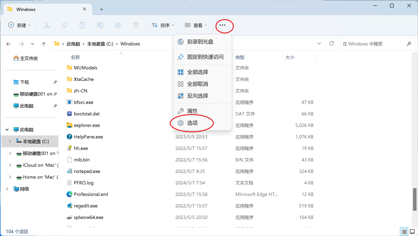Image resolution: width=418 pixels, height=236 pixels.
Task: Expand iCloud on 'Mac' tree node
Action: coord(10,165)
